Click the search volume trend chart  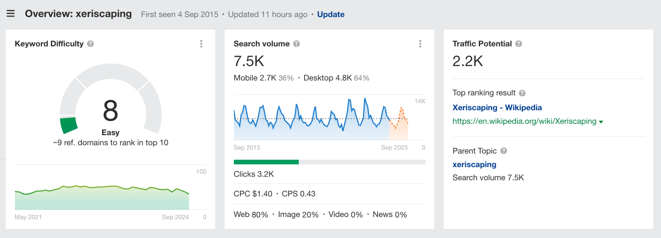coord(311,120)
